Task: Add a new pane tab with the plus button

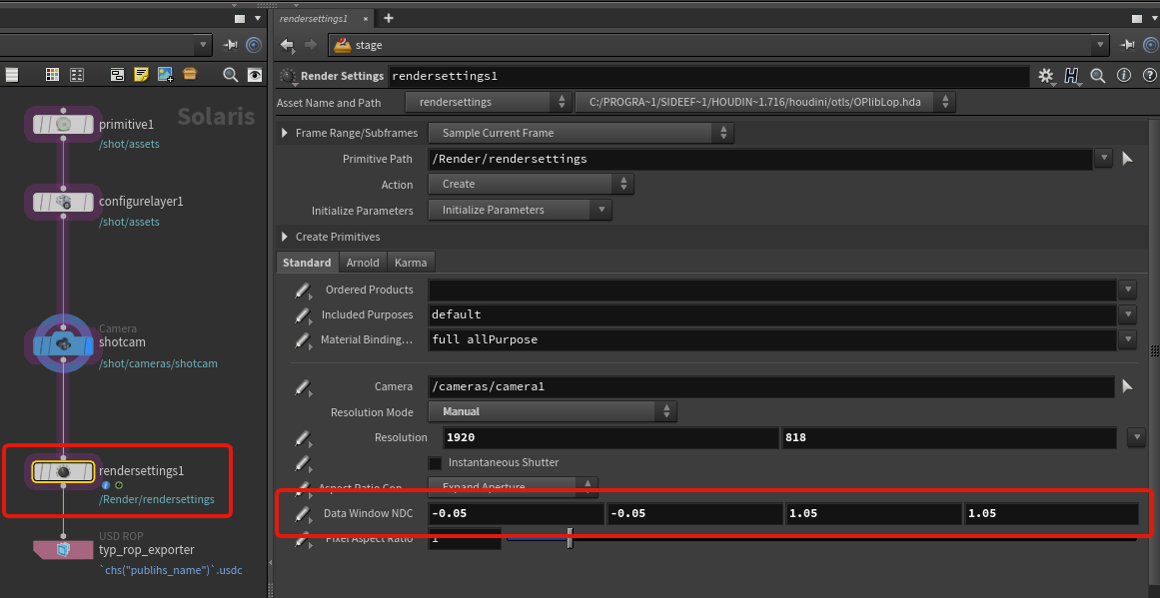Action: [389, 19]
